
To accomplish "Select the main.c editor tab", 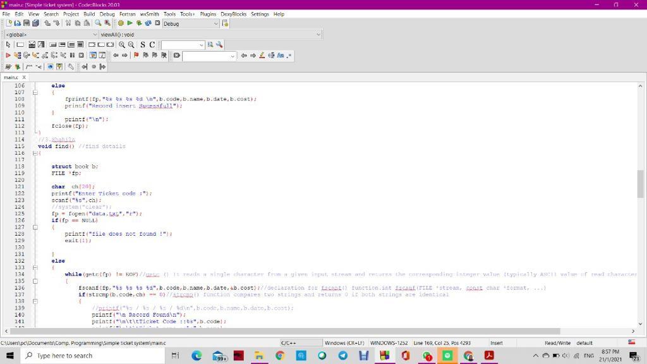I will (11, 77).
